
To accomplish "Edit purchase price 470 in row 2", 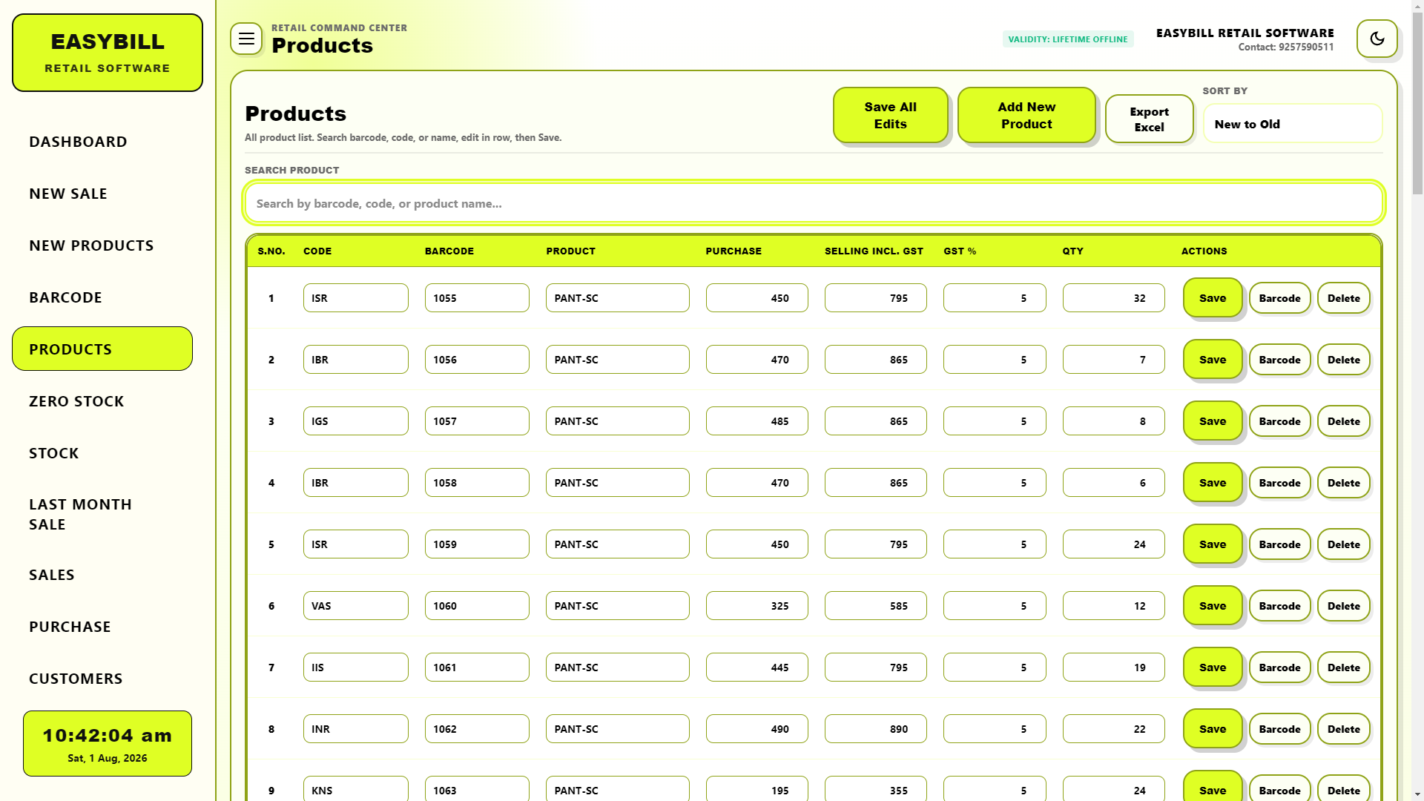I will [756, 360].
